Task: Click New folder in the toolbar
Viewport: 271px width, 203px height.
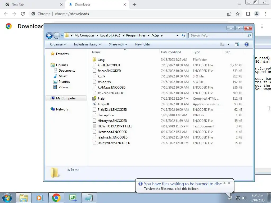Action: pos(143,44)
